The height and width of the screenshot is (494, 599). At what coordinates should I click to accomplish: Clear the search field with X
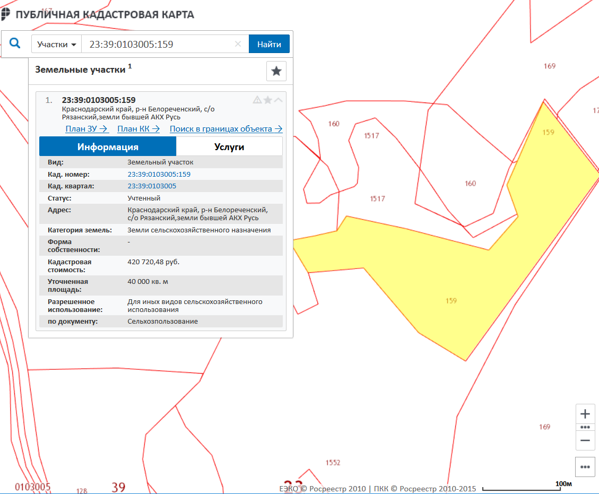point(238,44)
